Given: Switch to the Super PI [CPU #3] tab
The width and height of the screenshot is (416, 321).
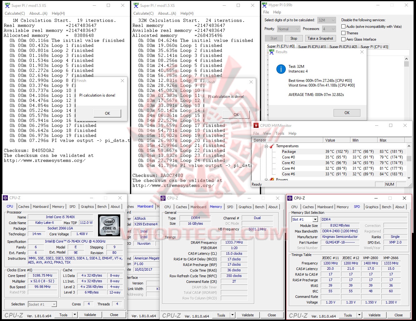Looking at the screenshot, I should point(374,47).
